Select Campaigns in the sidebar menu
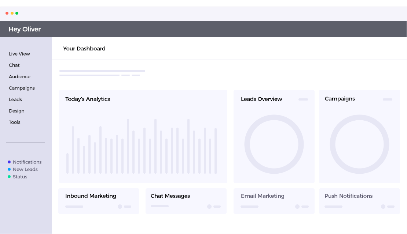The image size is (407, 234). click(x=22, y=88)
